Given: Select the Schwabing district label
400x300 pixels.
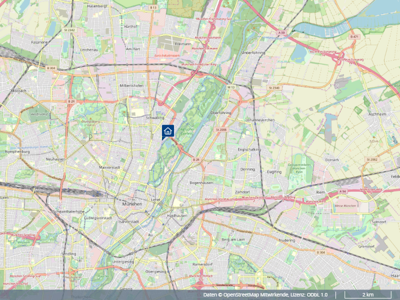Looking at the screenshot, I should pyautogui.click(x=155, y=118).
